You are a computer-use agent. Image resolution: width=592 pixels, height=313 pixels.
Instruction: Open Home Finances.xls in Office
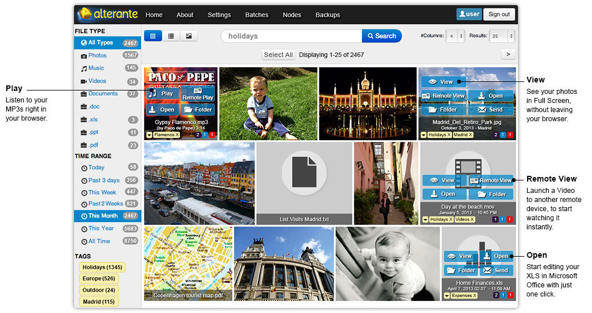[x=497, y=256]
